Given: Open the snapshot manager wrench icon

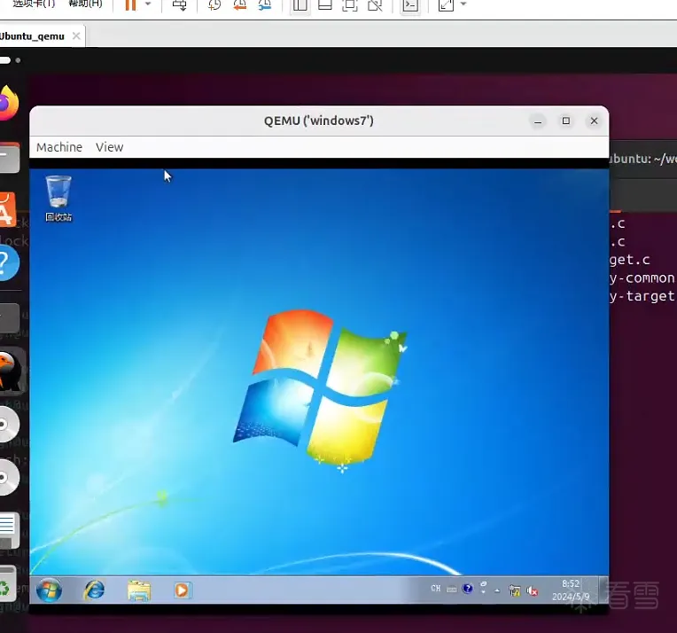Looking at the screenshot, I should [x=265, y=4].
